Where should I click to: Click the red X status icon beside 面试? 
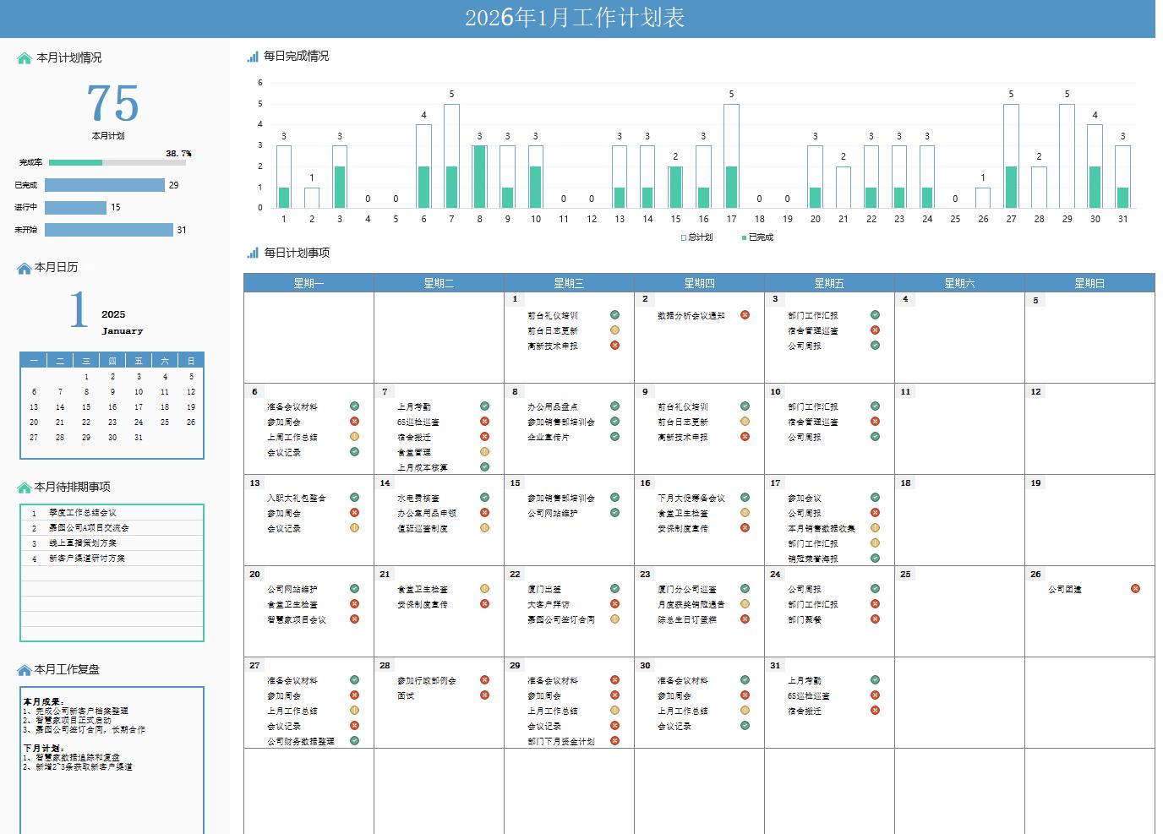tap(484, 695)
